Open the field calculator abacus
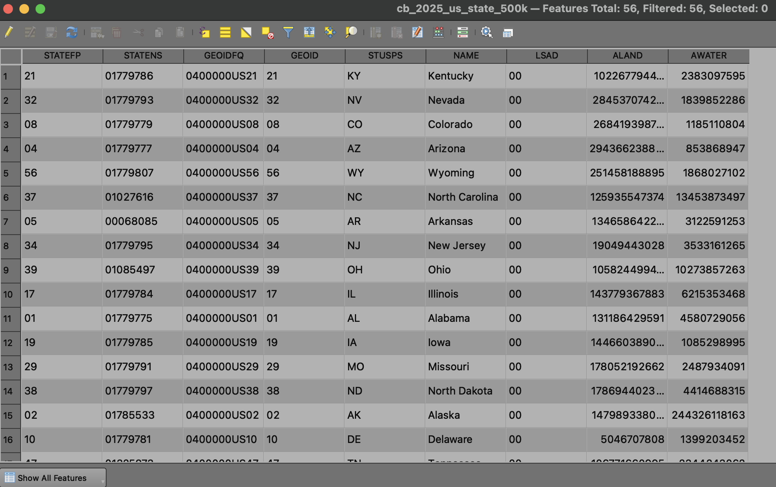776x487 pixels. point(438,32)
